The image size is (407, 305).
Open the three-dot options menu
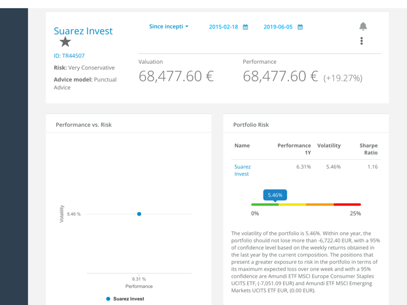coord(362,41)
